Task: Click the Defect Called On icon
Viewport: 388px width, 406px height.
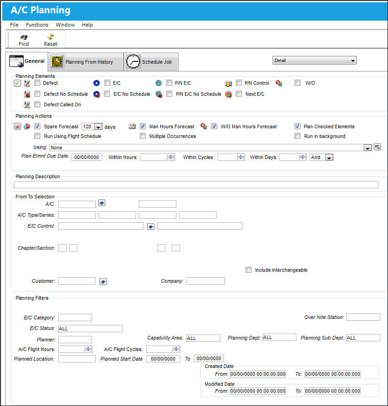Action: pos(27,104)
